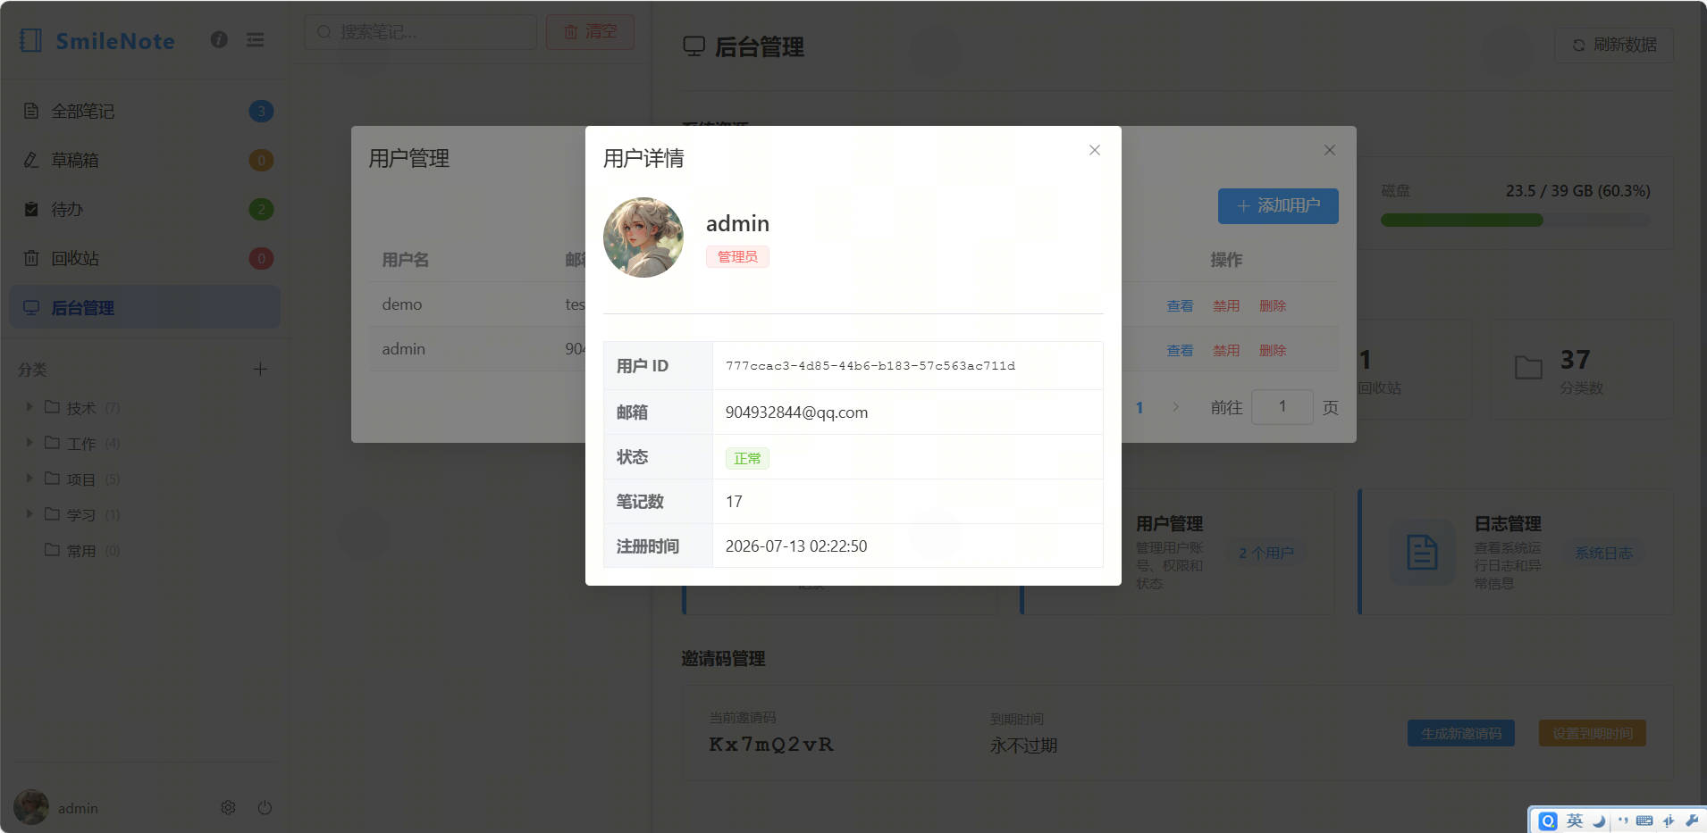Close the 用户管理 dialog behind
This screenshot has height=833, width=1707.
(x=1329, y=150)
